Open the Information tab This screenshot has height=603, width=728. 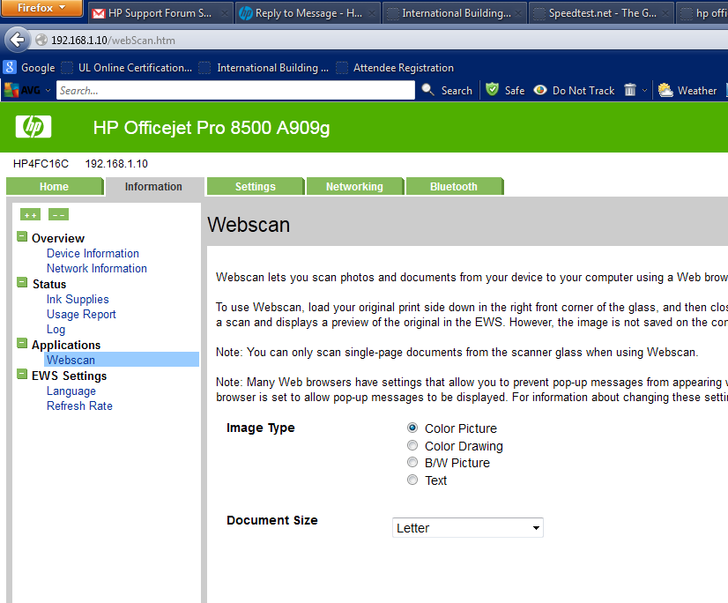point(153,186)
